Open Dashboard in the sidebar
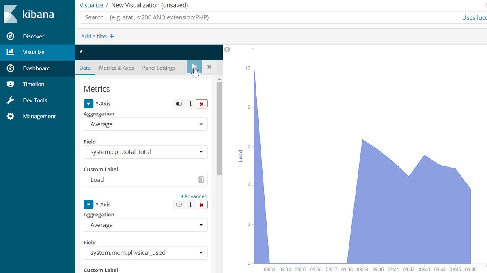This screenshot has height=273, width=487. (x=37, y=68)
